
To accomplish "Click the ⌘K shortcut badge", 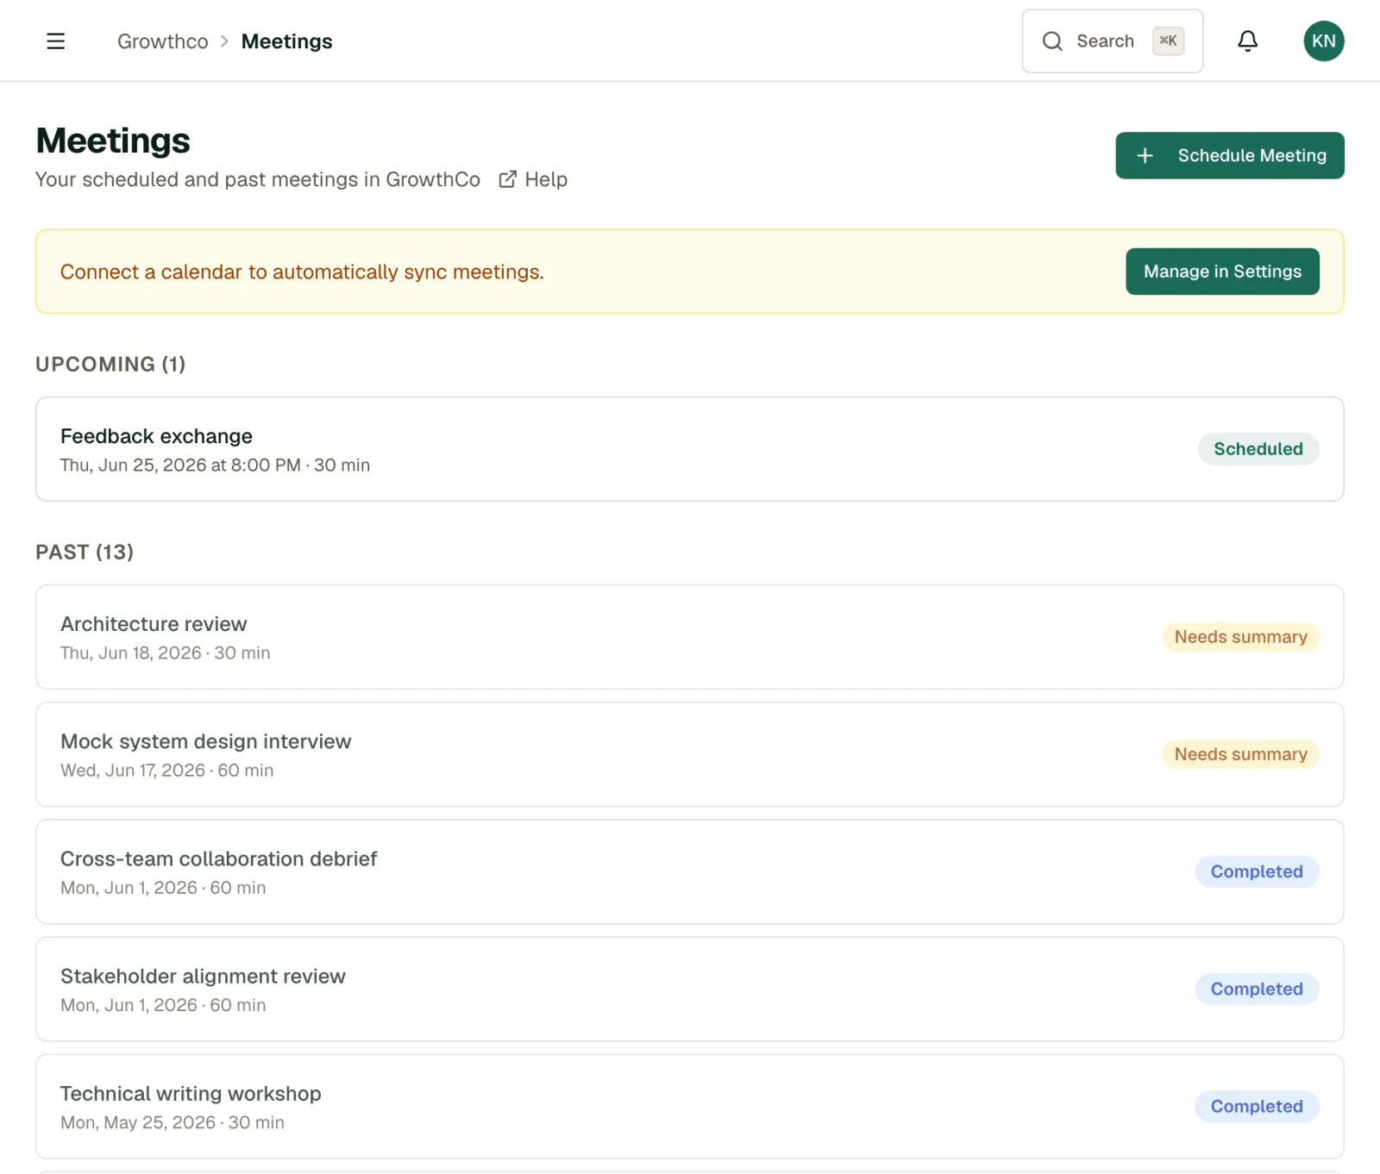I will pos(1168,41).
